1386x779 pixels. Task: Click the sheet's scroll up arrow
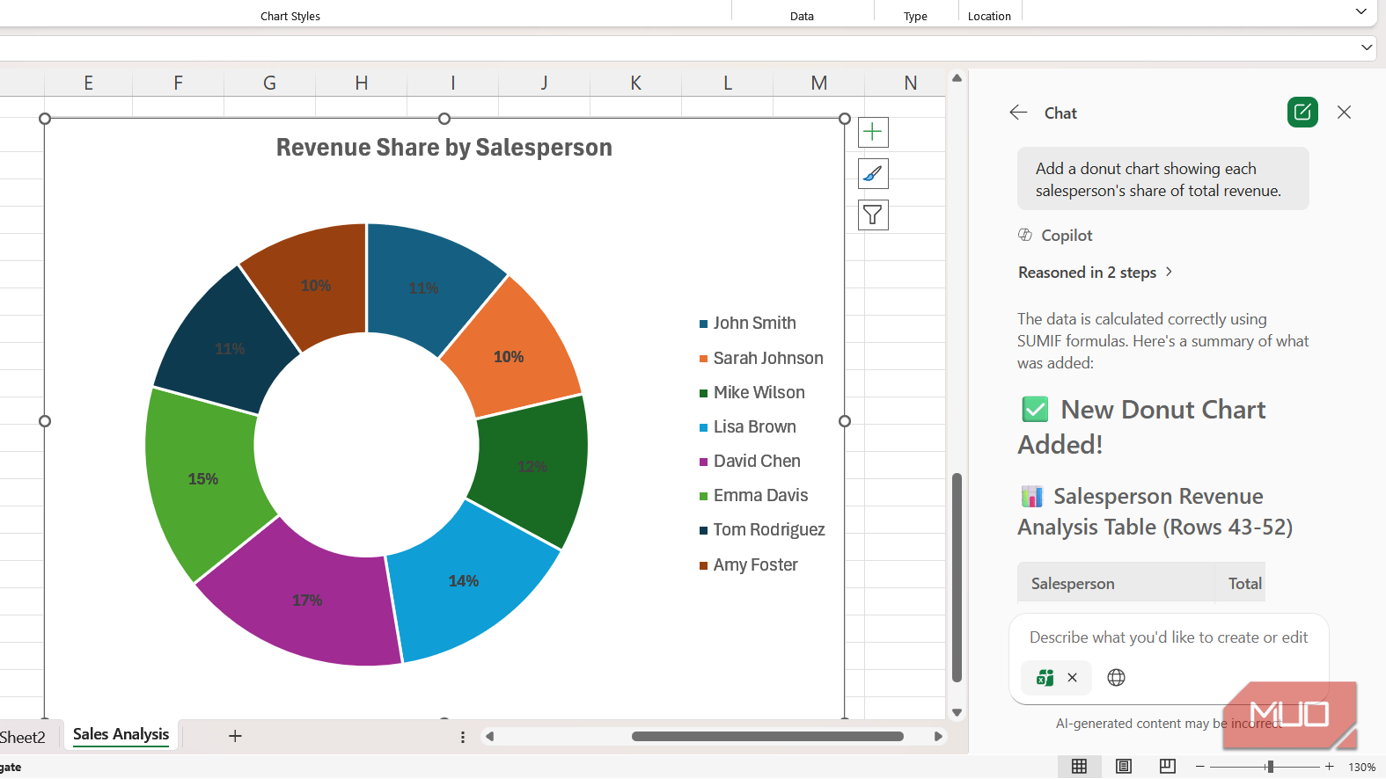click(x=957, y=78)
